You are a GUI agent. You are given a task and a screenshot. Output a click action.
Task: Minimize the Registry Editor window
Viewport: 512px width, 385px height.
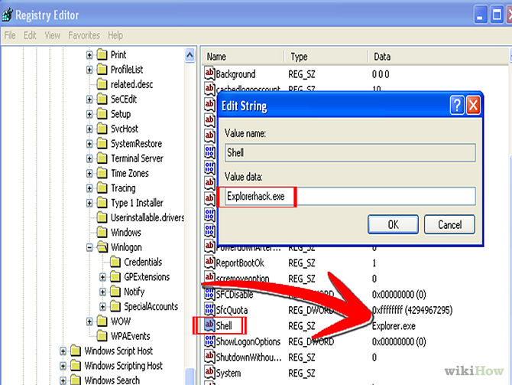tap(480, 15)
